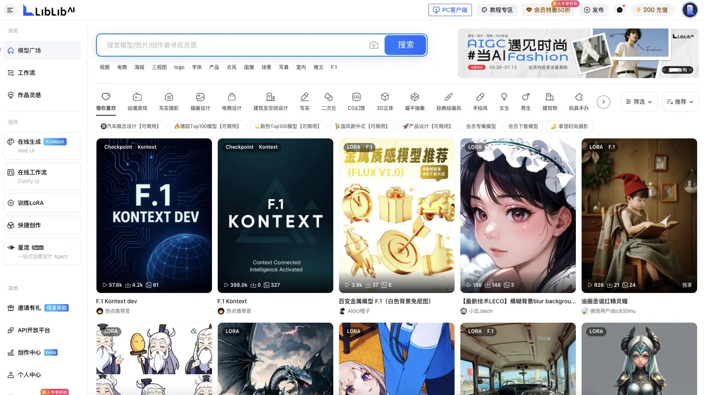
Task: Open 创作中心 Beta in the sidebar
Action: click(x=42, y=352)
